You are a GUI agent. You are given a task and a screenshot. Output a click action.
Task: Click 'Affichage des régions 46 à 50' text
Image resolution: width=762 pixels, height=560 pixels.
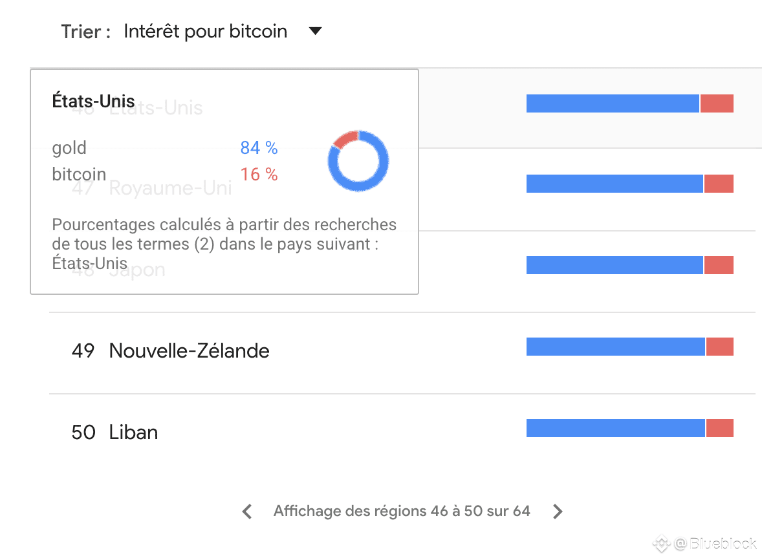point(402,512)
